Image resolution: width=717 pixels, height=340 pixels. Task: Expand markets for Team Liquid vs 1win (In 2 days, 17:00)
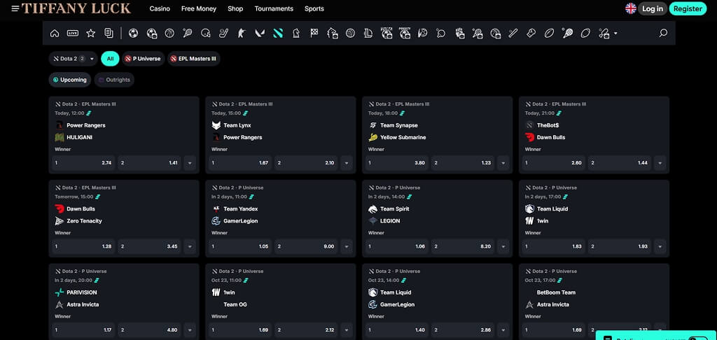coord(660,246)
